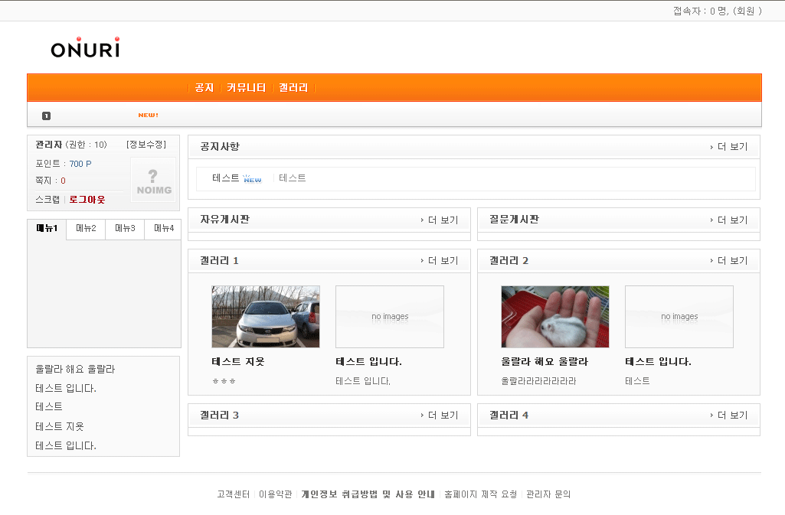Click the ONURI logo
785x515 pixels.
(85, 48)
